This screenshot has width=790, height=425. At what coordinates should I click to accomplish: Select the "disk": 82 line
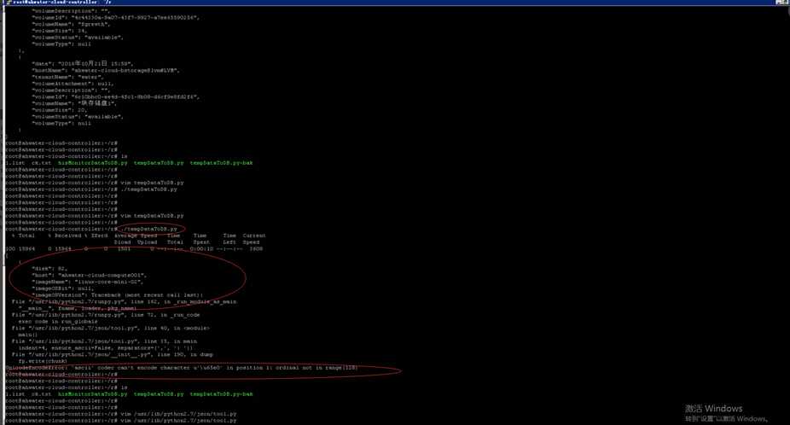pos(49,269)
